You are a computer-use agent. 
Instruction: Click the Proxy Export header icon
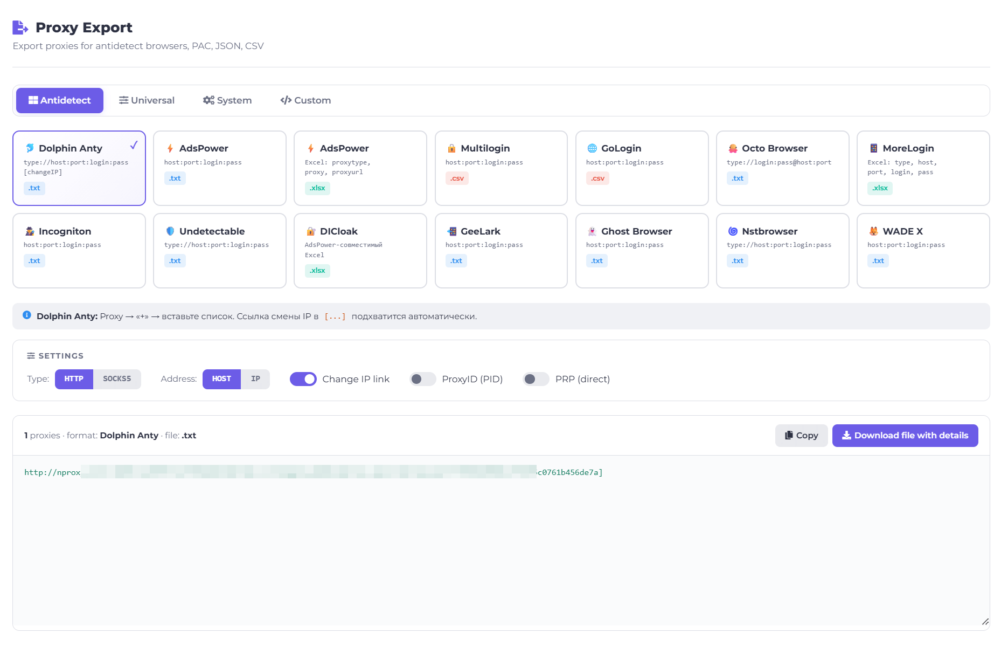pos(20,27)
